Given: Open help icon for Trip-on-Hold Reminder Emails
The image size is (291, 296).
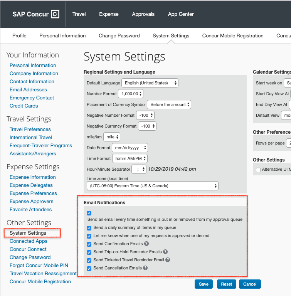Looking at the screenshot, I should click(165, 252).
